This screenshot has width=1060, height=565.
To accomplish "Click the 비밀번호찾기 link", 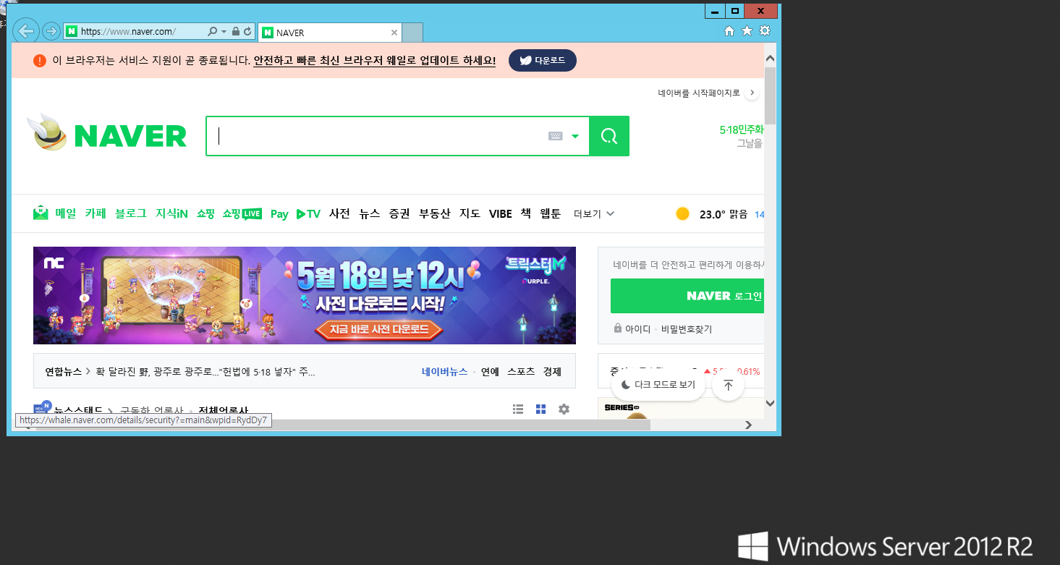I will coord(687,329).
